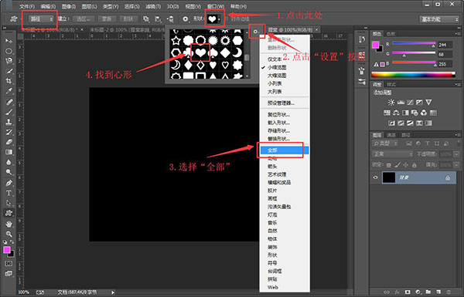
Task: Open layer filter 类型 dropdown
Action: pos(385,143)
